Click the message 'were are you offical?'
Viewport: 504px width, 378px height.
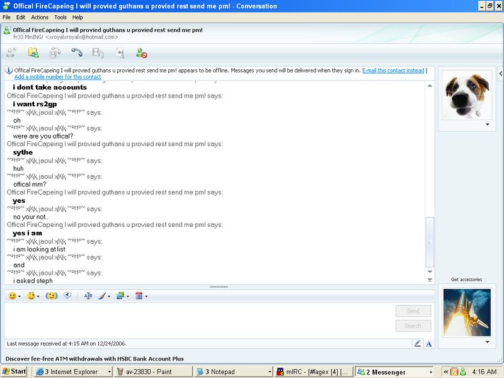click(43, 136)
